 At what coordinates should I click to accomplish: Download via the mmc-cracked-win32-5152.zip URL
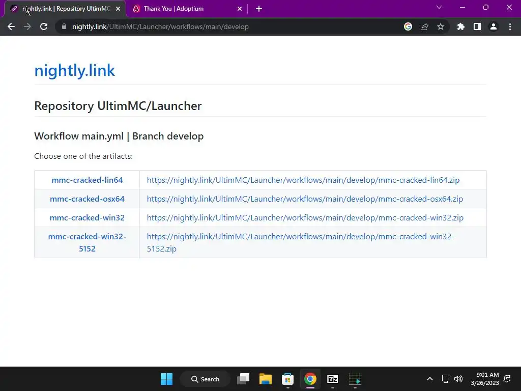pyautogui.click(x=300, y=242)
